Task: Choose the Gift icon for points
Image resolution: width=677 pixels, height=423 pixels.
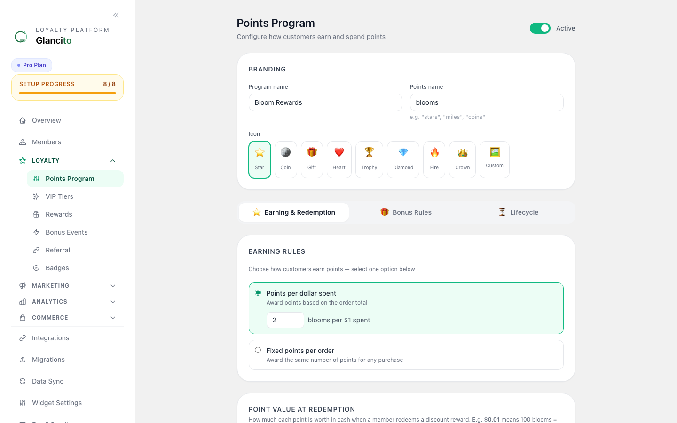Action: pos(312,160)
